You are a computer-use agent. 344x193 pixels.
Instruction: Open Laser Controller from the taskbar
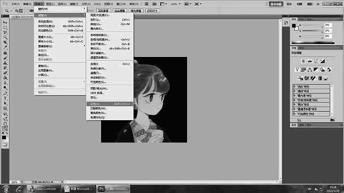43,189
